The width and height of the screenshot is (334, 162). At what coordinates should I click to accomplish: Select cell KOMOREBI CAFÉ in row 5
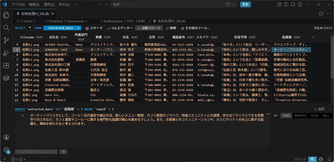[58, 50]
